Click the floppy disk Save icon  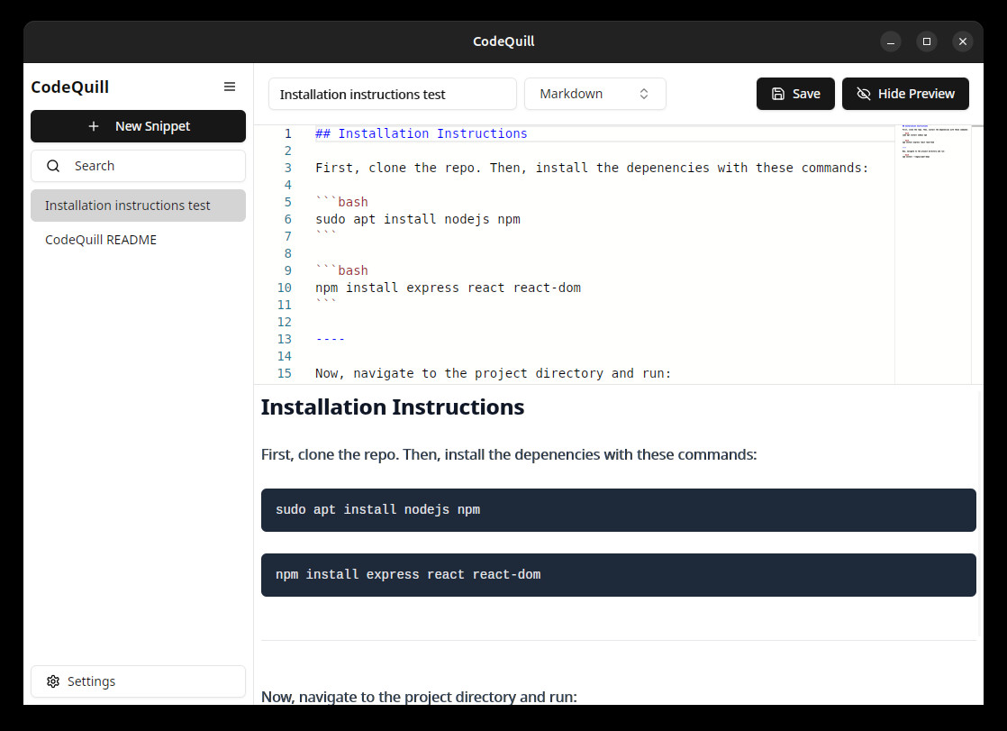(x=778, y=94)
